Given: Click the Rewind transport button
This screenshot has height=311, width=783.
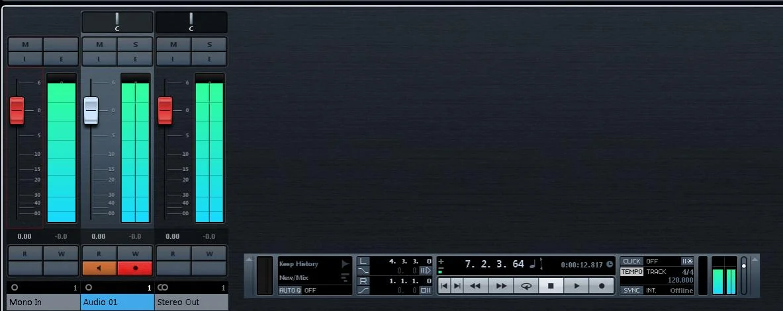Looking at the screenshot, I should coord(475,286).
